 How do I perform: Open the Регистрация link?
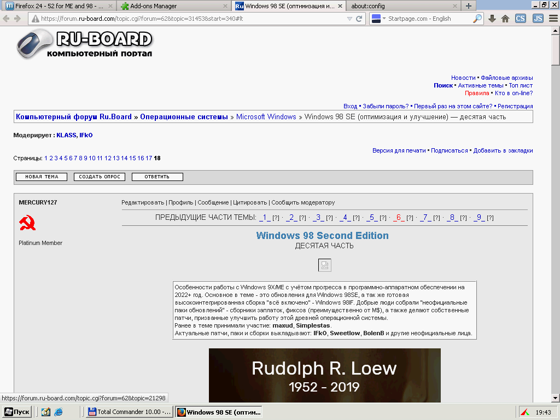(x=515, y=106)
